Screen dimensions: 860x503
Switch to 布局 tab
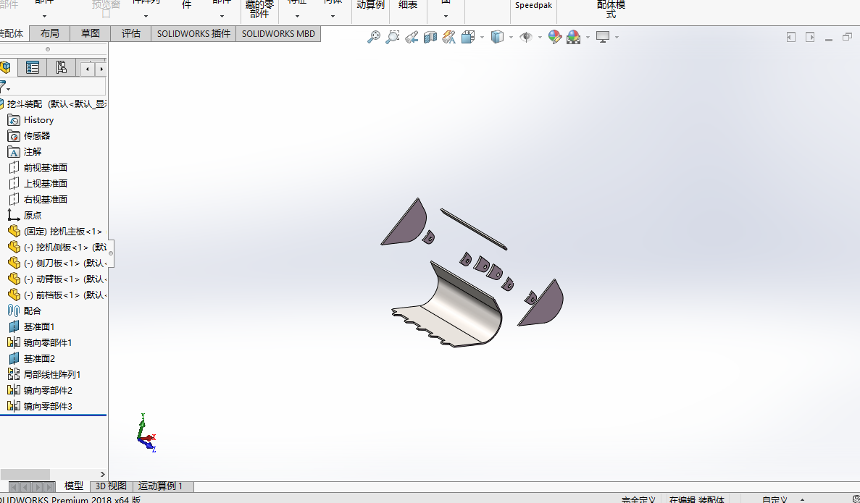pyautogui.click(x=49, y=33)
